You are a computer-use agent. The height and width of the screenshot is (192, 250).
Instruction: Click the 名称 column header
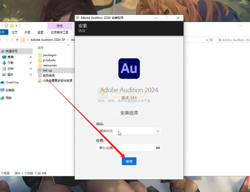(41, 48)
